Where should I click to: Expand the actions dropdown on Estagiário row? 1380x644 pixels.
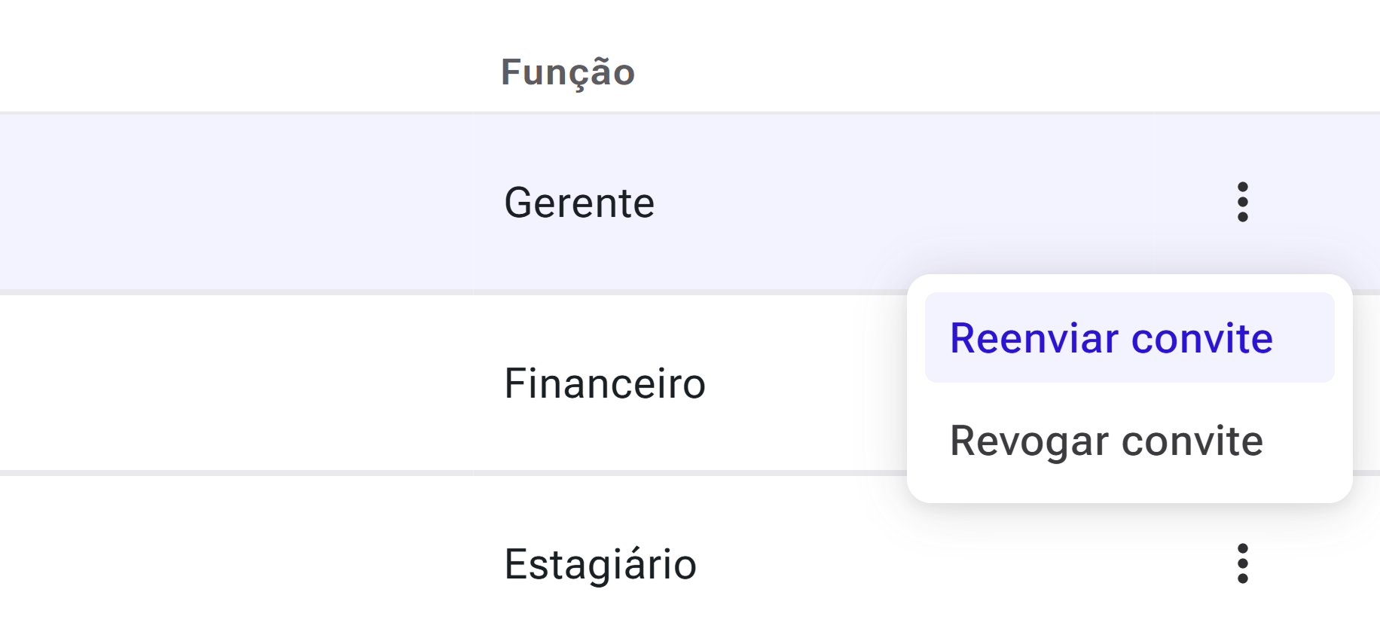1242,563
